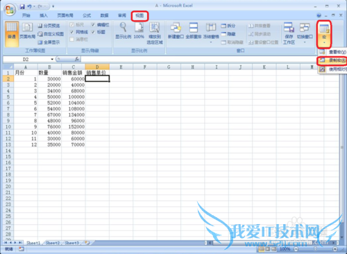Image resolution: width=347 pixels, height=254 pixels.
Task: Click 同步滚动 synchronous scrolling
Action: pos(260,34)
